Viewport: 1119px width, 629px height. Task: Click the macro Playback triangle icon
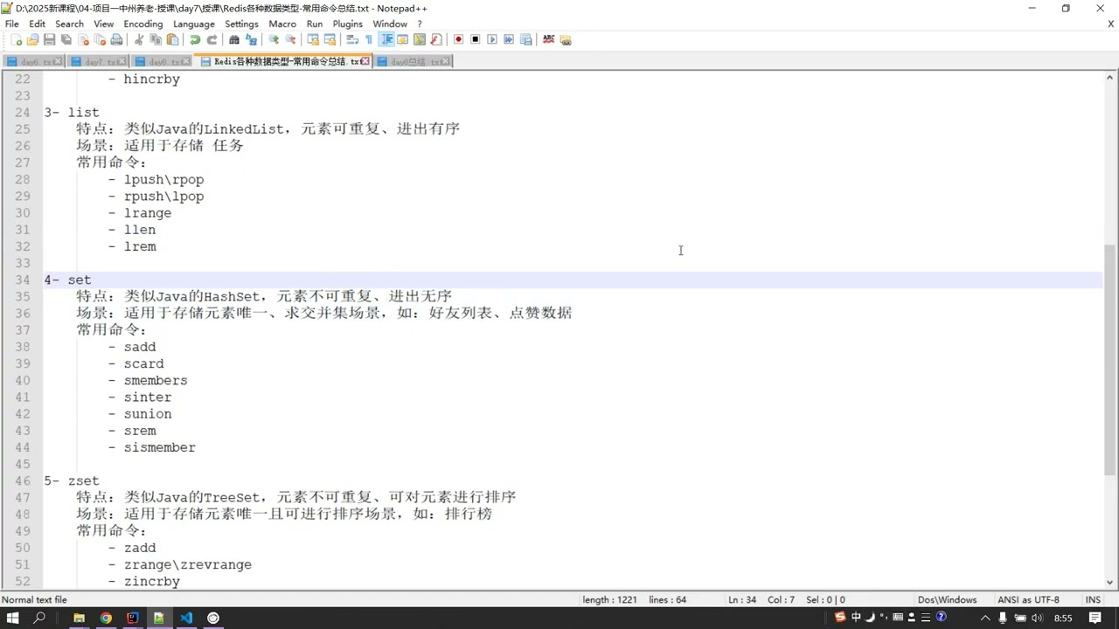(492, 39)
